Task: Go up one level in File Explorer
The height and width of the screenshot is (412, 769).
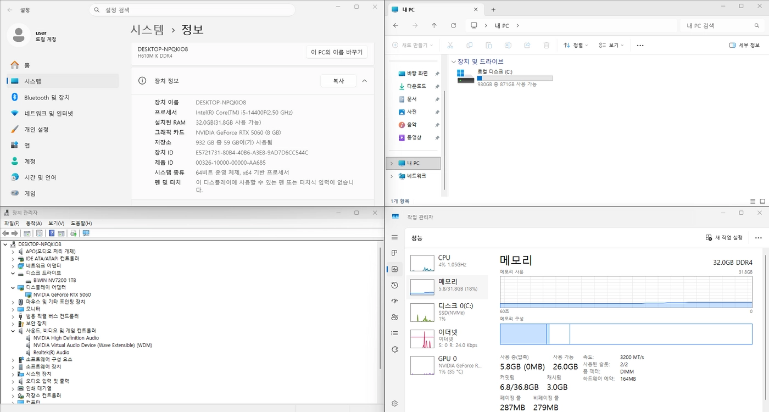Action: [x=434, y=26]
